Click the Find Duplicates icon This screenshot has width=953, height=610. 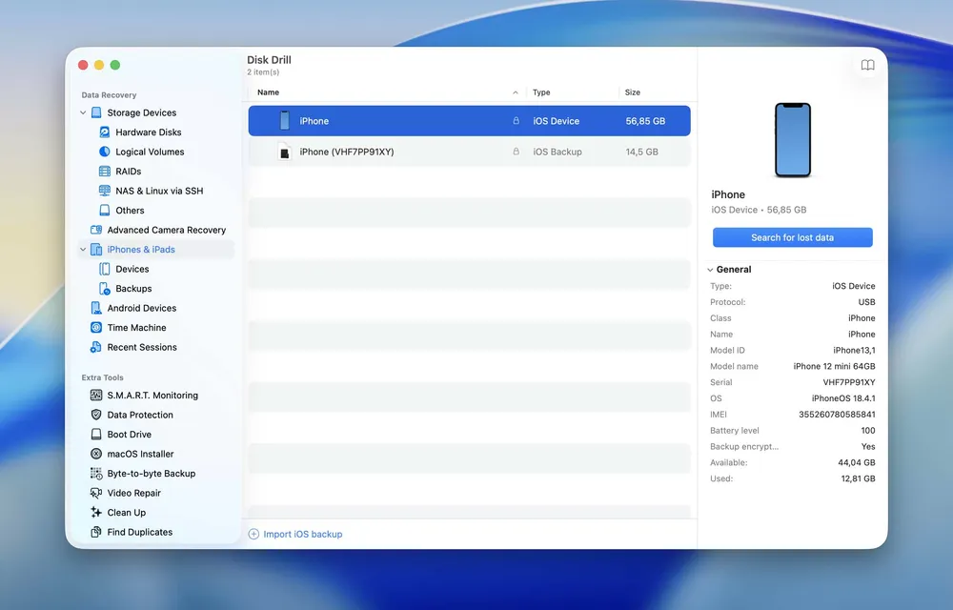96,532
